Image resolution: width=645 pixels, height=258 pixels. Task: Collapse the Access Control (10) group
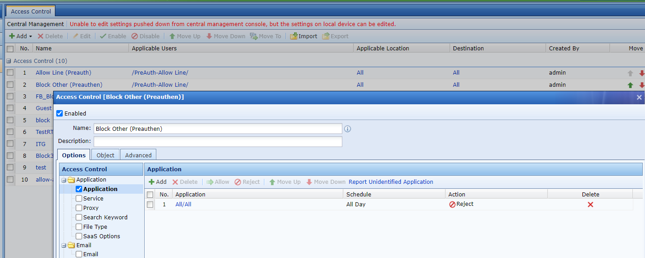(x=9, y=61)
